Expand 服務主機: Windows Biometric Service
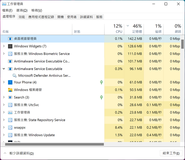 click(4, 54)
